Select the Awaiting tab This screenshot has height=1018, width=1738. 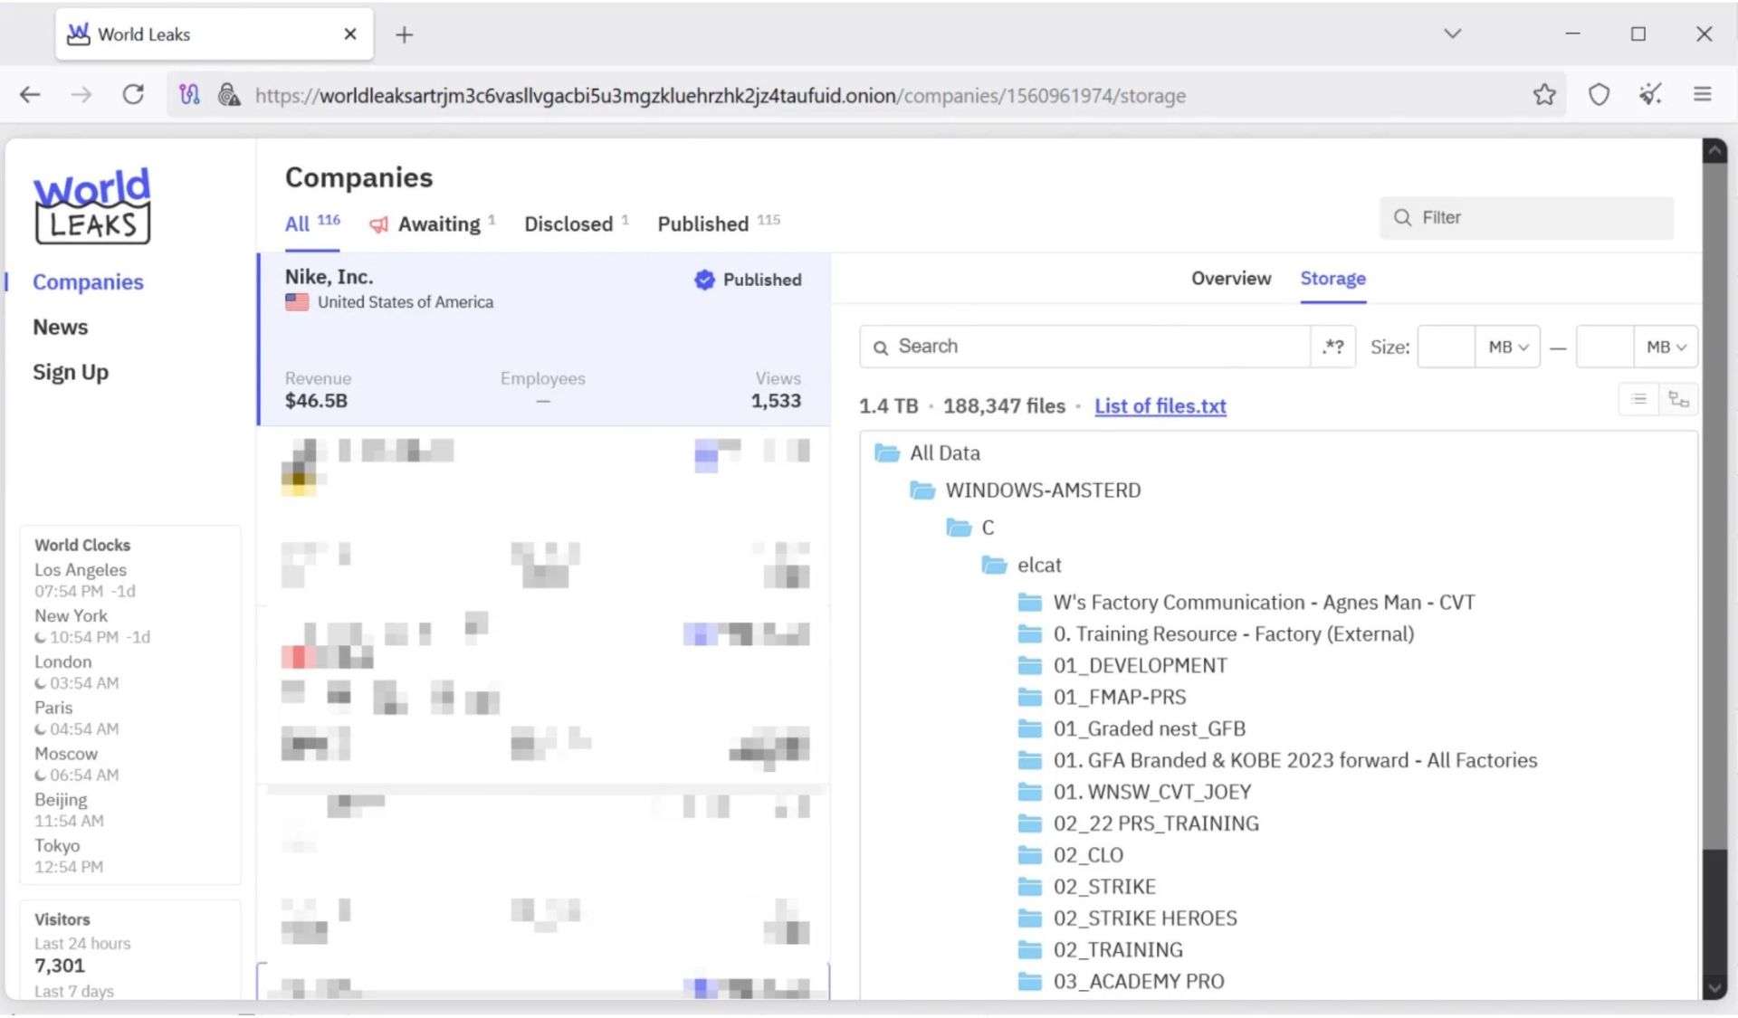[x=432, y=224]
